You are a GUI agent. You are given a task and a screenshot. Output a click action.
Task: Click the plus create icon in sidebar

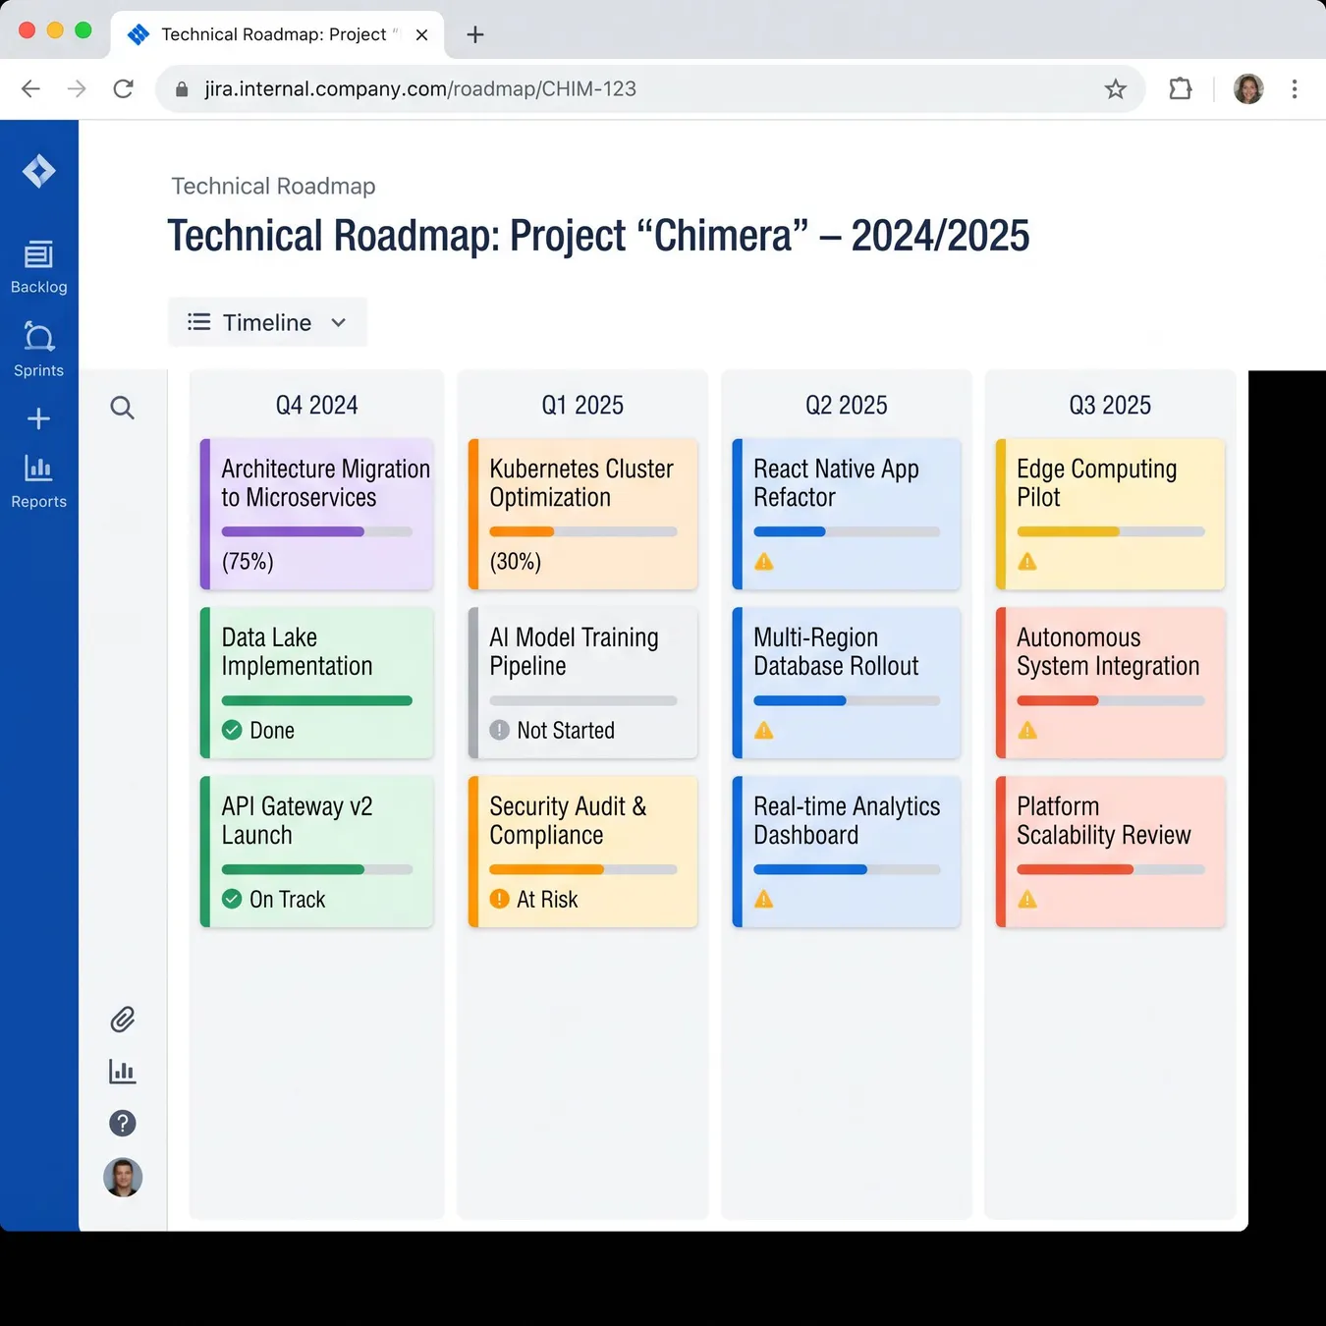point(39,418)
